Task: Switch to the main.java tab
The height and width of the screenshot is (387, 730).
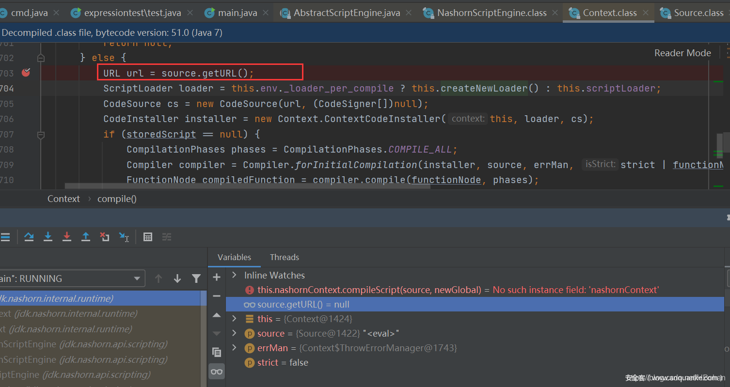Action: (x=238, y=13)
